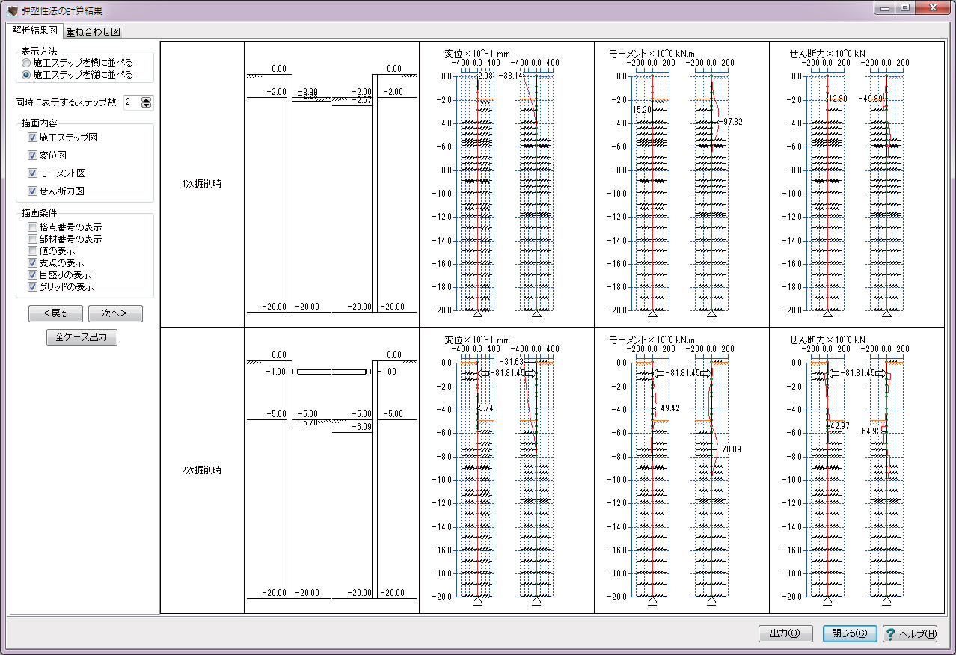Hide supports via 支点の表示 checkbox
Viewport: 956px width, 655px height.
[x=32, y=263]
